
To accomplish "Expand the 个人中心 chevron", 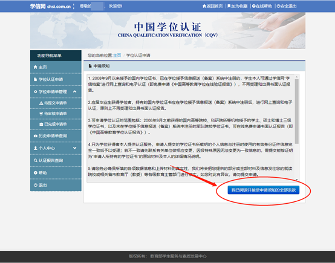I will (74, 148).
